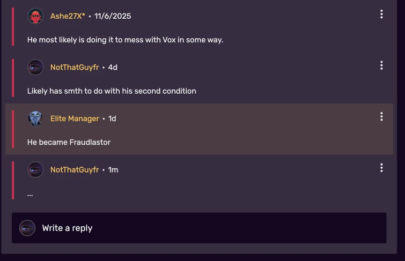
Task: Open three-dot menu on Elite Manager's comment
Action: pos(381,117)
